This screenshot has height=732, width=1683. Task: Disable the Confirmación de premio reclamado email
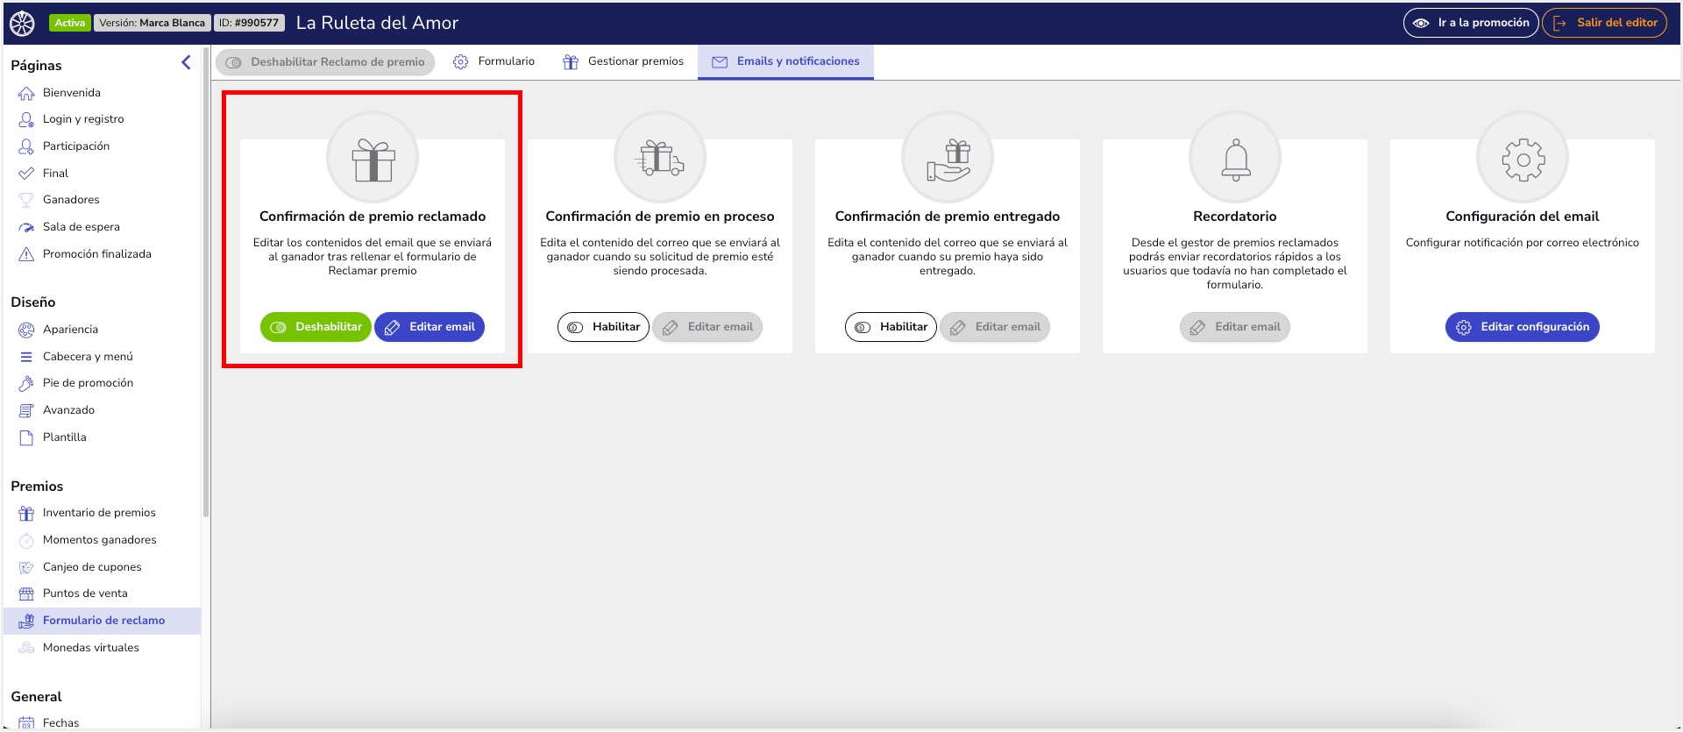(316, 327)
